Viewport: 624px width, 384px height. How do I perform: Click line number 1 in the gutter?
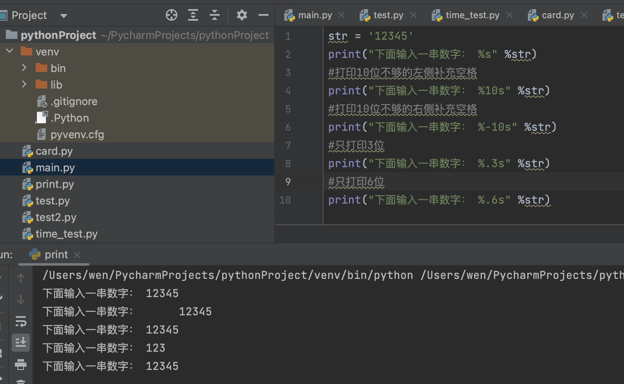[288, 36]
